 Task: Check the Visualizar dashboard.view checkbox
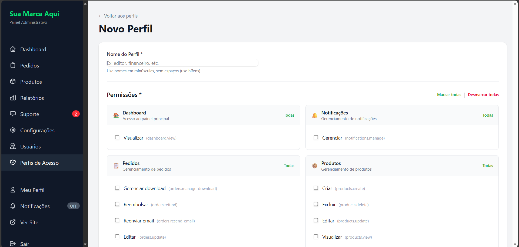tap(117, 137)
